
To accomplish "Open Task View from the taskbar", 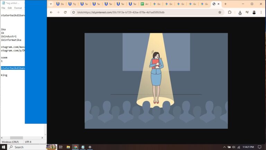I will (61, 147).
